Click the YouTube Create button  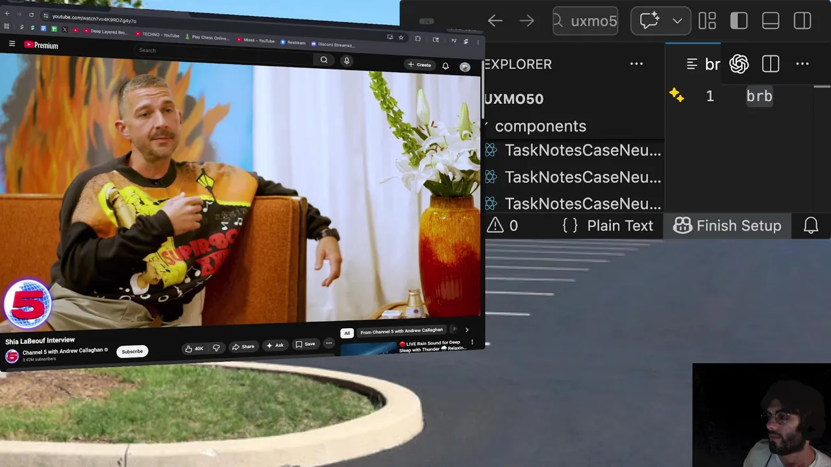pos(419,65)
